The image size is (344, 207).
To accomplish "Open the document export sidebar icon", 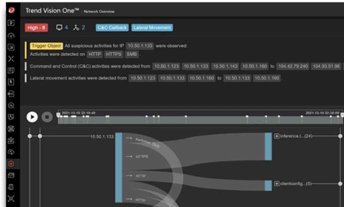I will (x=11, y=187).
